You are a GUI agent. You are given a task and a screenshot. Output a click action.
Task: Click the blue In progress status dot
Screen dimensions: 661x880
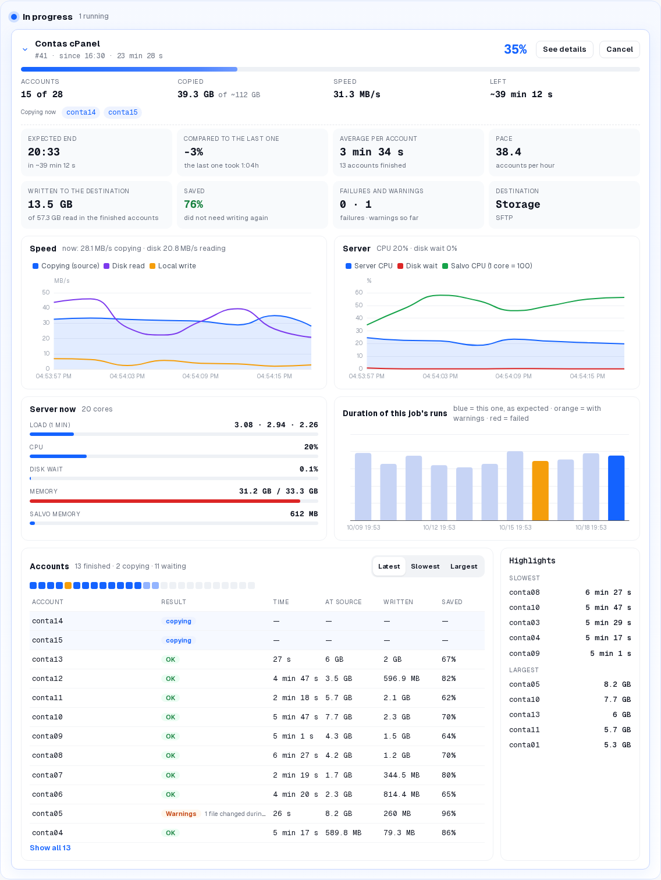14,17
